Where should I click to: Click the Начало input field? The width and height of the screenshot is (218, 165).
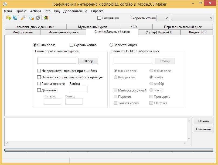pyautogui.click(x=52, y=102)
